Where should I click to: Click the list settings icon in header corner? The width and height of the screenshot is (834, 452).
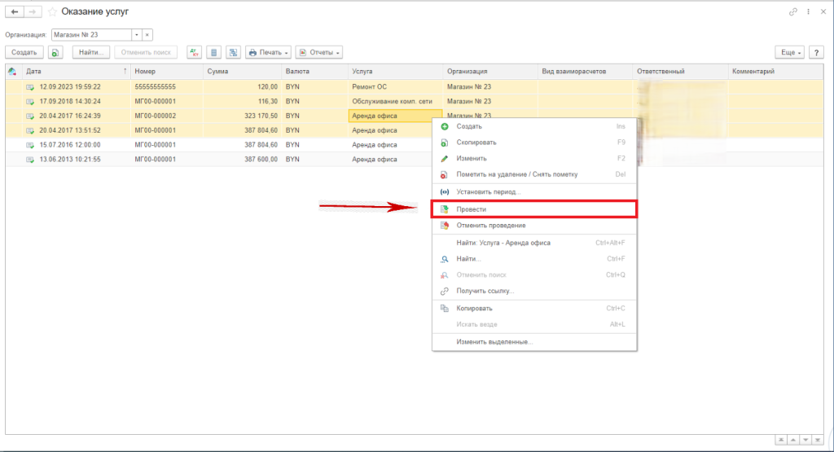coord(12,72)
